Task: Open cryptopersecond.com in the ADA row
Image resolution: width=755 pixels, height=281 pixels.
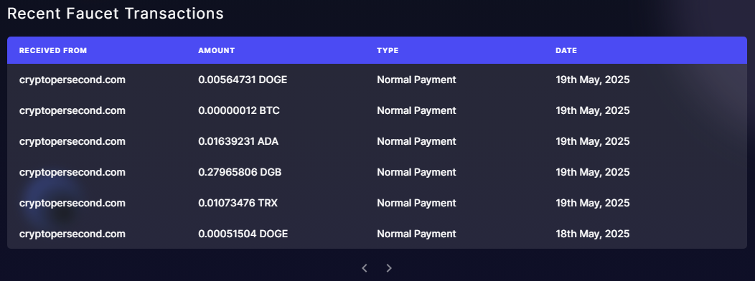Action: 72,141
